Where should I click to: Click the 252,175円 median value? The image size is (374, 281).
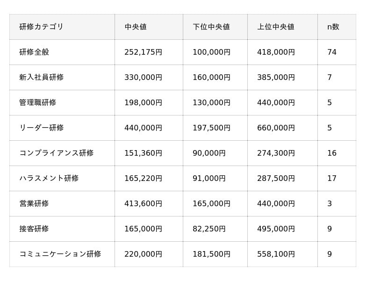pos(143,52)
